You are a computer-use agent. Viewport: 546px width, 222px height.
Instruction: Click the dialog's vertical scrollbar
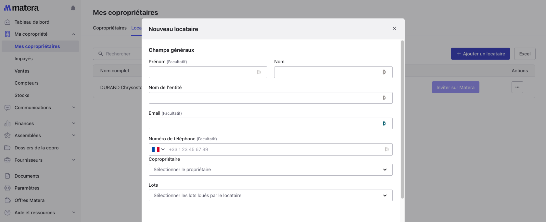402,119
